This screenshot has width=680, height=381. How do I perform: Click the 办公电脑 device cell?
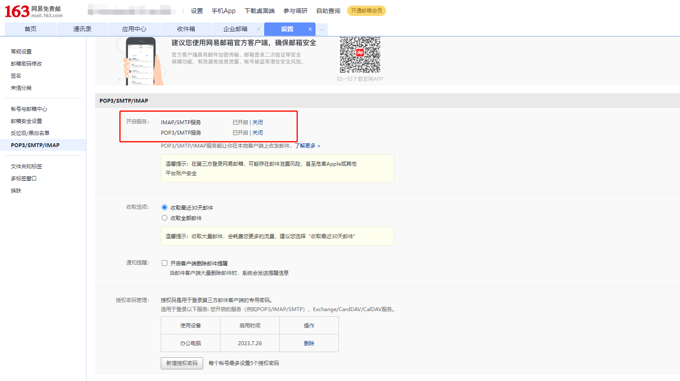[191, 343]
